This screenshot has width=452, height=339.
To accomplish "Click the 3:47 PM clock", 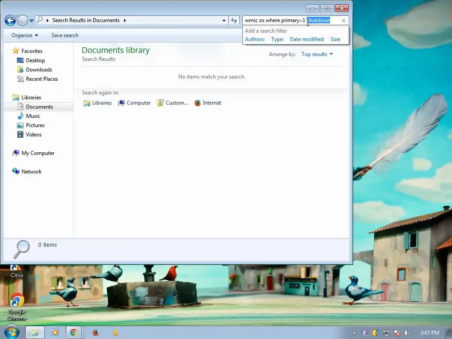I will tap(429, 333).
